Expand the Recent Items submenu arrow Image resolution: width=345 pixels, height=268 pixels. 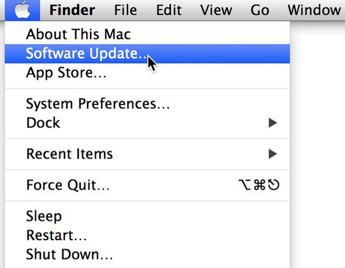(272, 154)
